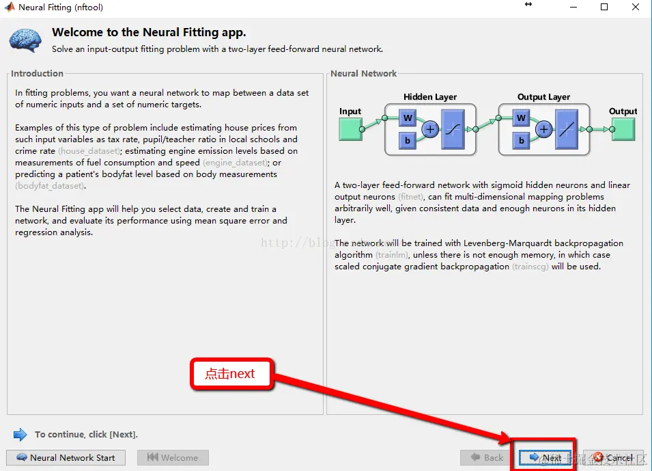Viewport: 652px width, 471px height.
Task: Open the bodyfat_dataset link
Action: click(49, 186)
